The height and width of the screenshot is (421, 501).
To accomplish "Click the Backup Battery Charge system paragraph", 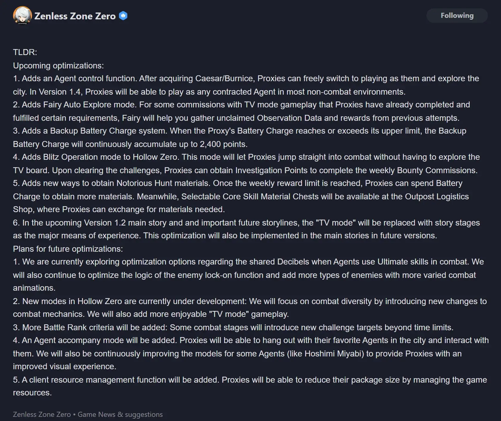I will point(209,137).
